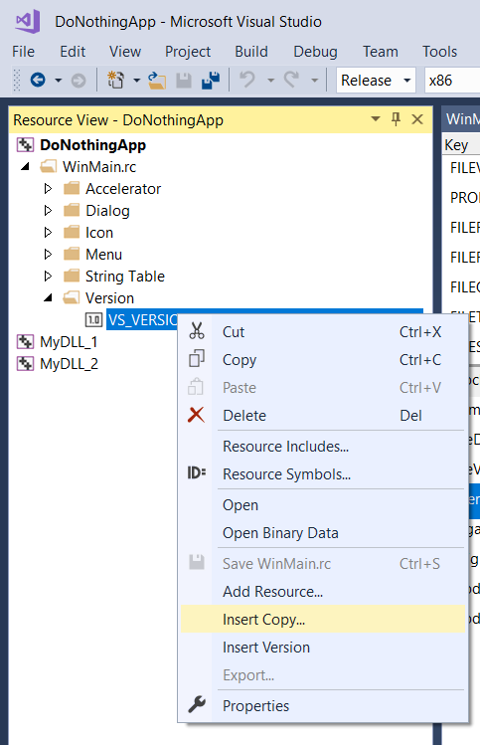Click the Save floppy disk icon
The width and height of the screenshot is (480, 745).
click(x=184, y=81)
